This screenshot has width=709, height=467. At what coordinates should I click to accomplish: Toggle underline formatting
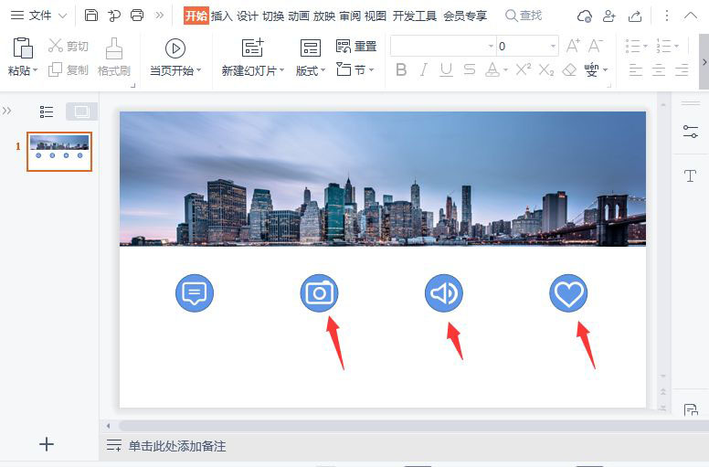(x=446, y=69)
